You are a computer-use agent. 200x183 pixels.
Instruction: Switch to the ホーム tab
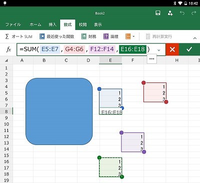[35, 24]
